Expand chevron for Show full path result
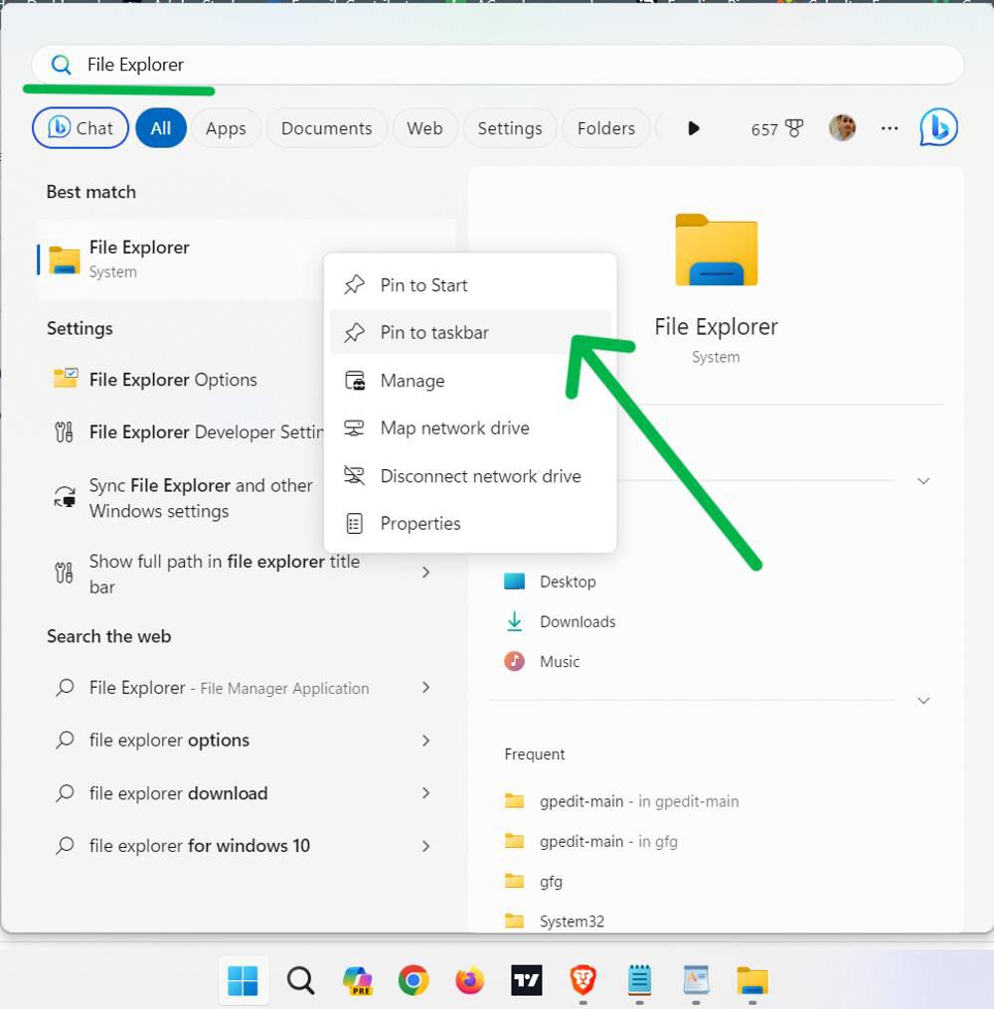994x1009 pixels. click(x=425, y=572)
